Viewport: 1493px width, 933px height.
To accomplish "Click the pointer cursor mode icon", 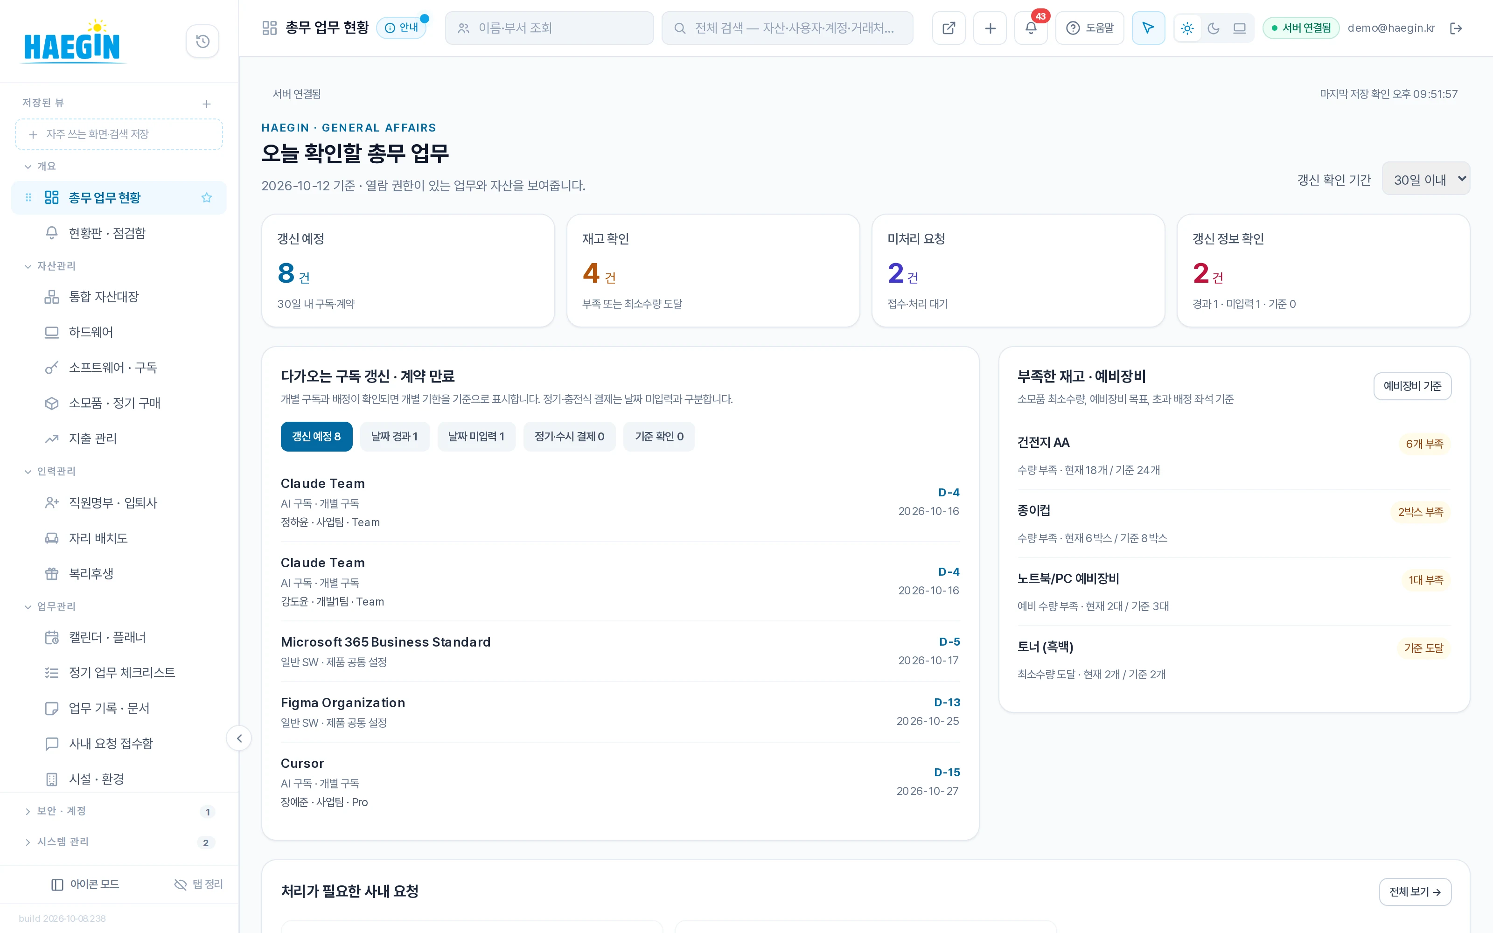I will click(1148, 28).
